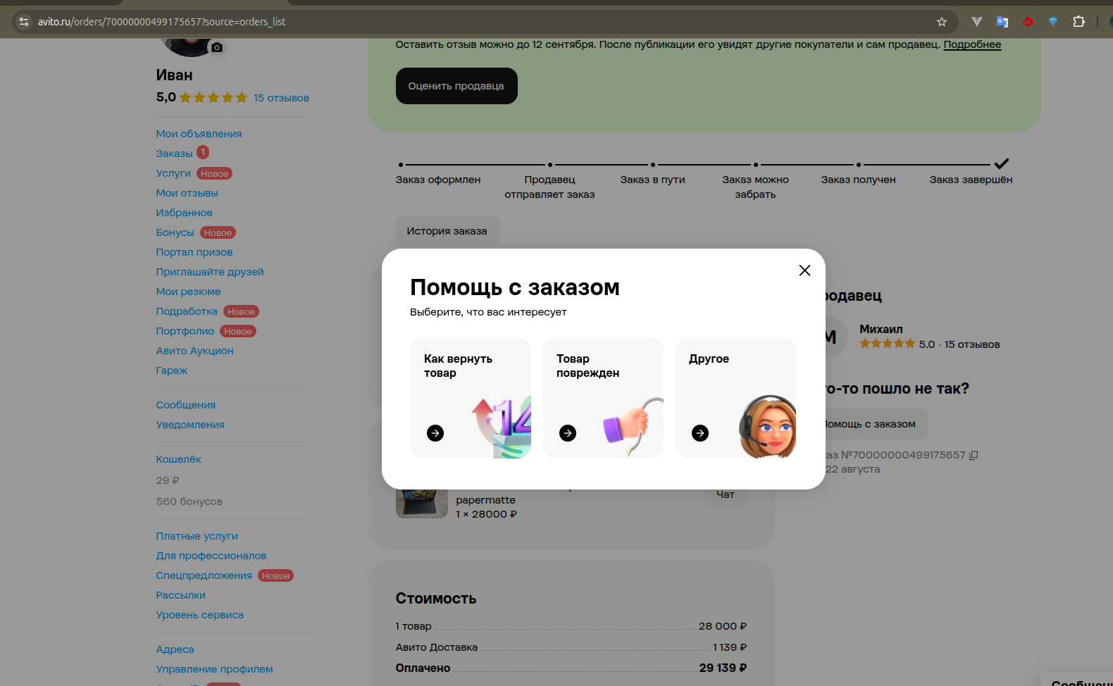Open "Подработка" sidebar link

point(187,311)
